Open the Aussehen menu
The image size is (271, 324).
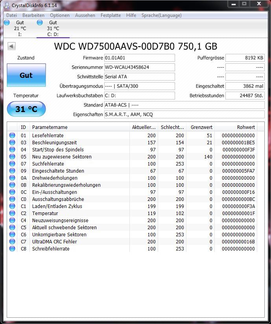point(85,15)
